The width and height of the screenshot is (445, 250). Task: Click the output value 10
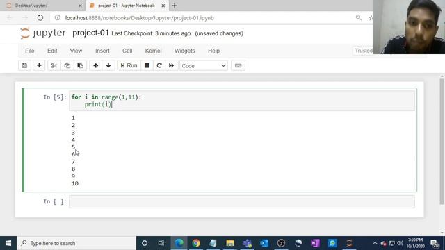75,183
